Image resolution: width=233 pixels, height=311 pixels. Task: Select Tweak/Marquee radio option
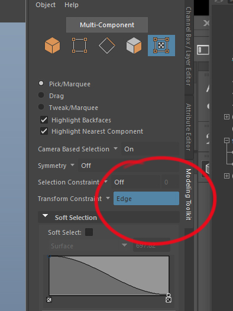click(x=41, y=107)
